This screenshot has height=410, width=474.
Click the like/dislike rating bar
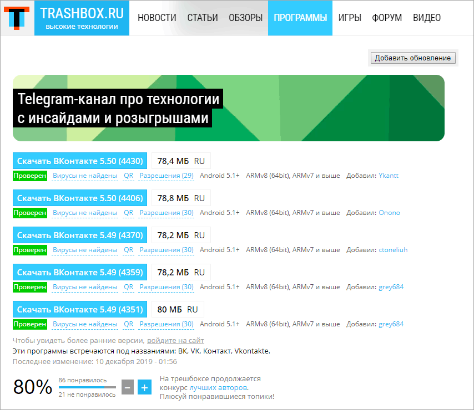point(87,387)
